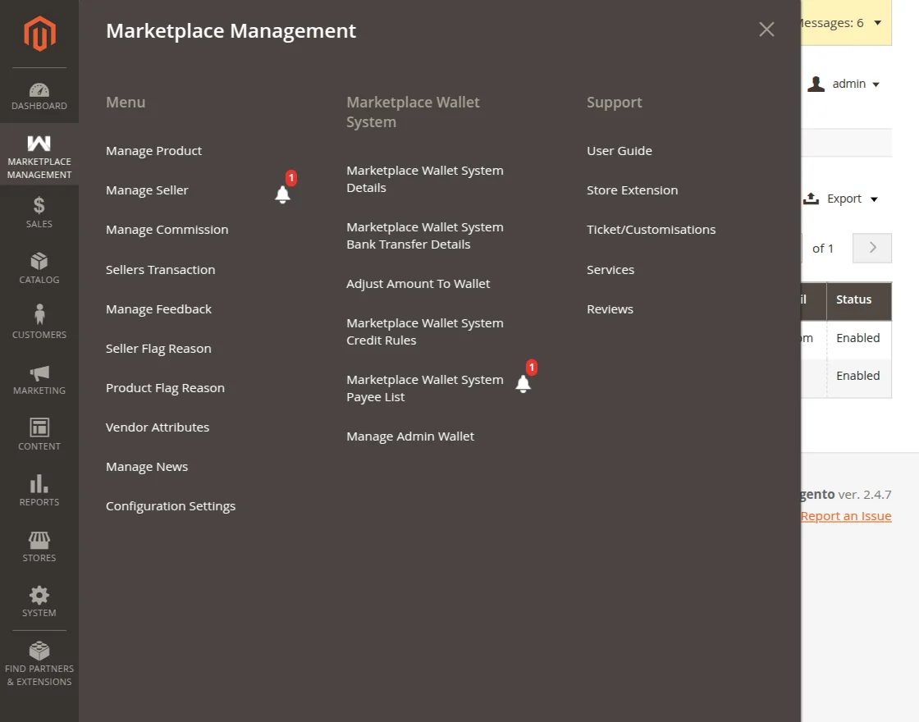This screenshot has height=722, width=919.
Task: Open the Services support link
Action: tap(610, 270)
